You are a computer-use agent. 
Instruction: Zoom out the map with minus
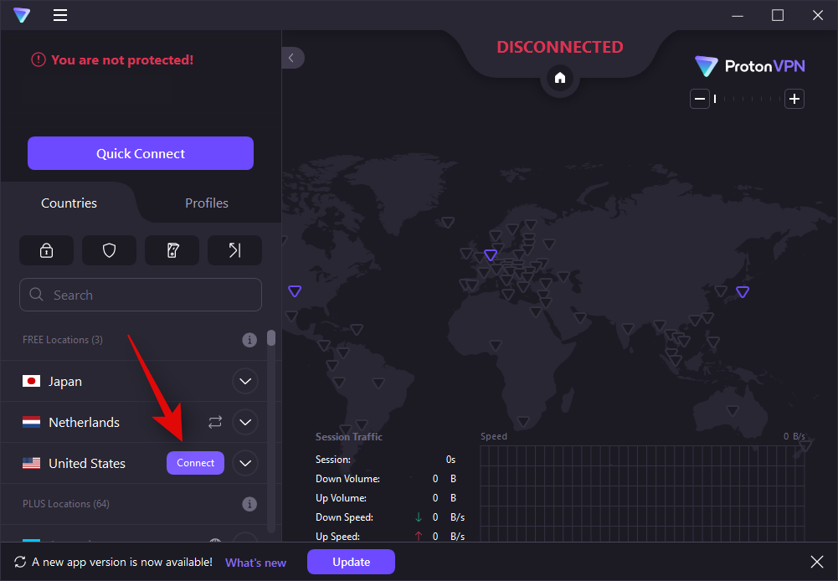coord(700,99)
